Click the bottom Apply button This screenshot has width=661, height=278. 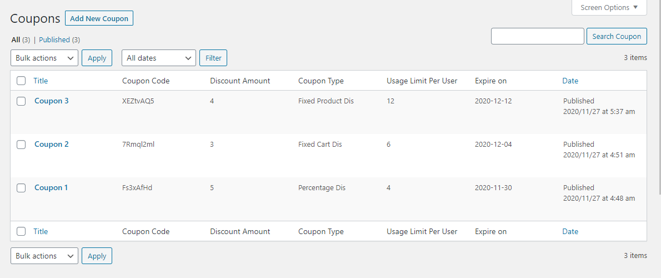point(97,256)
